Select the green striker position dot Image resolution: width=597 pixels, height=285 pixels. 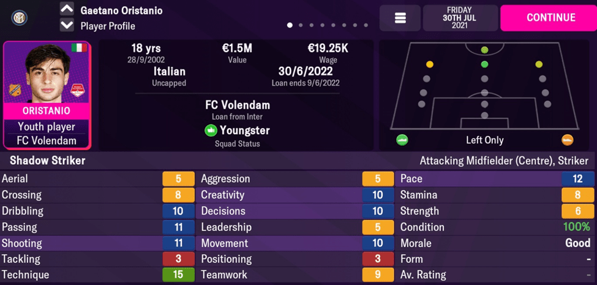tap(484, 50)
